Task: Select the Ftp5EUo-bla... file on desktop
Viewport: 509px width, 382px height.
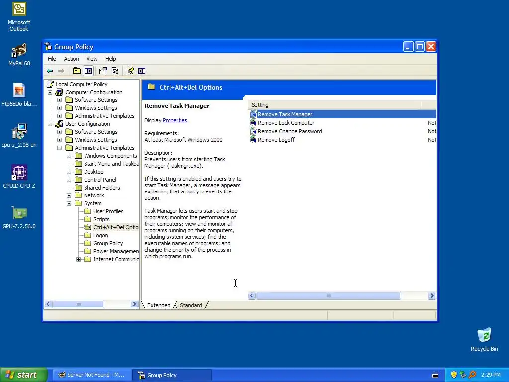Action: 19,95
